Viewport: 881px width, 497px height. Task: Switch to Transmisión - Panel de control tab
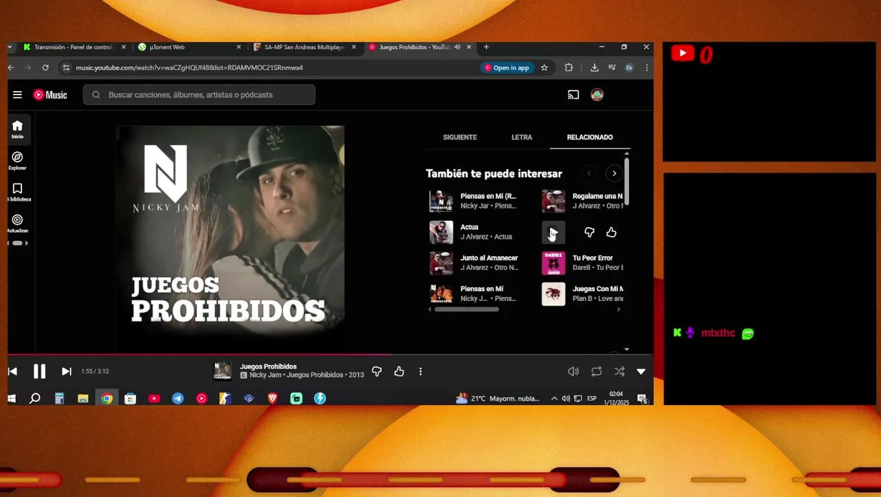(x=73, y=47)
